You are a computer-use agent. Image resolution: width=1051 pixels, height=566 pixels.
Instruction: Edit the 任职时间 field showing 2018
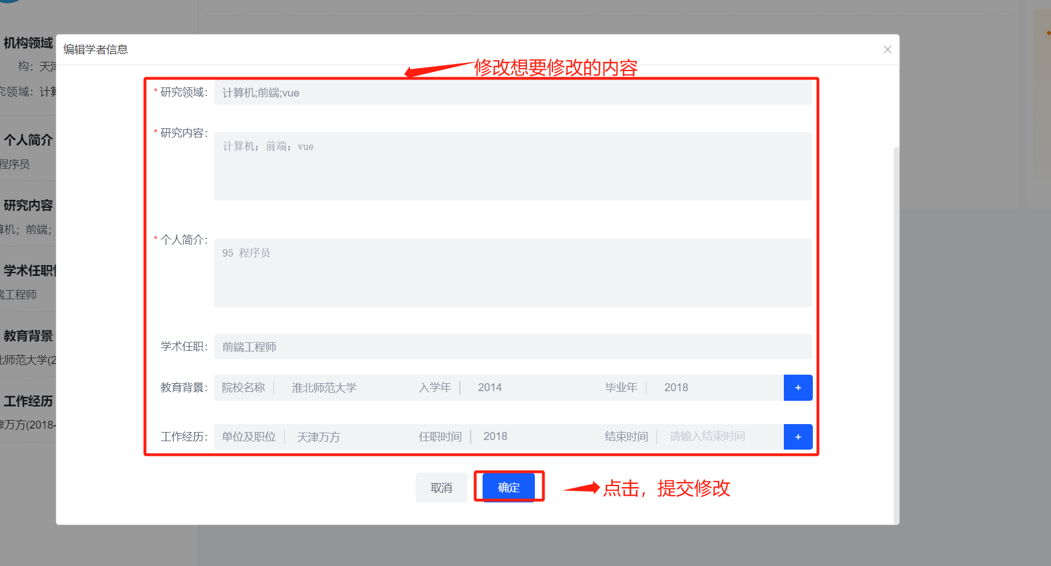[x=534, y=437]
